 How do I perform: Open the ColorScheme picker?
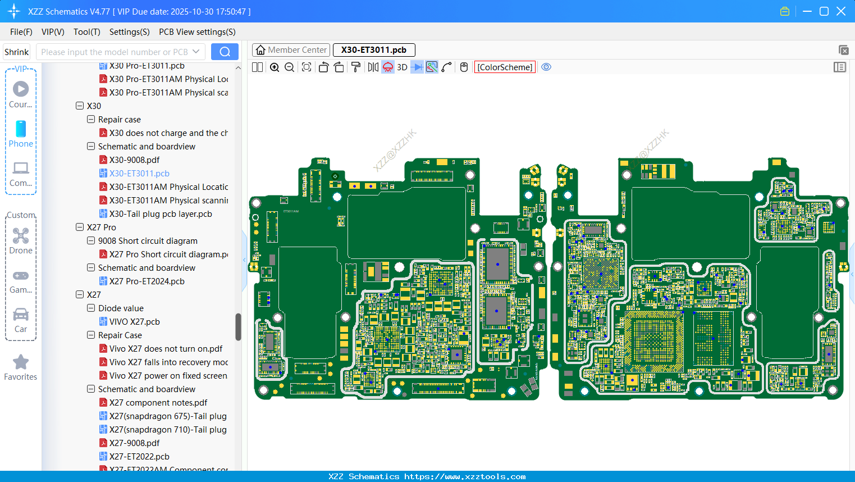505,67
